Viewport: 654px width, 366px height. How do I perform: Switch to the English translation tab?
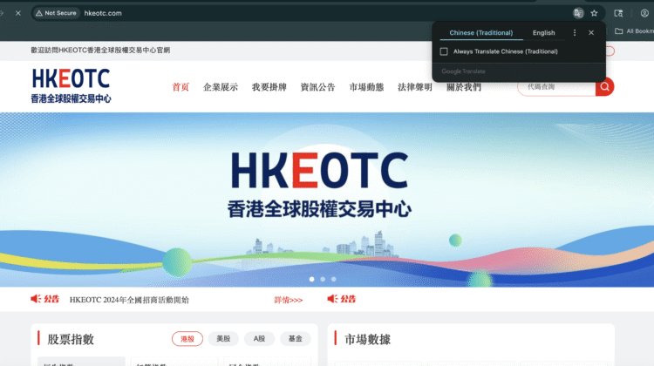(x=543, y=33)
